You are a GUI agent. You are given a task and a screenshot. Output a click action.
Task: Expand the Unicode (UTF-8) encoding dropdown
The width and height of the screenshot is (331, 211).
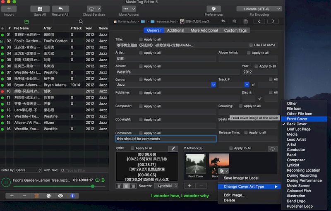point(259,9)
